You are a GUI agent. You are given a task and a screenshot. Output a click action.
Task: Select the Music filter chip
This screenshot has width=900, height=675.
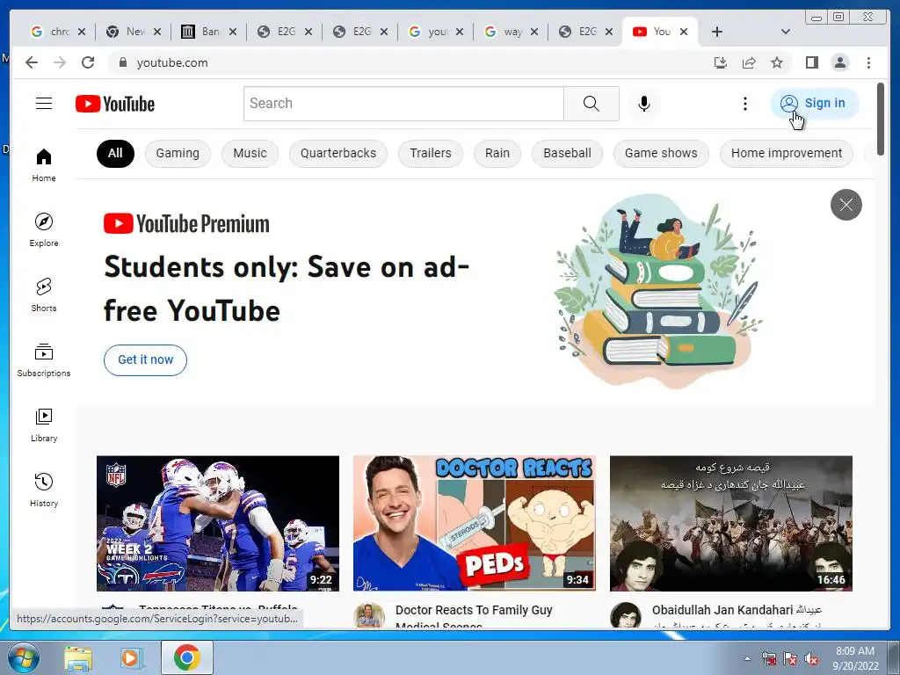[x=250, y=153]
